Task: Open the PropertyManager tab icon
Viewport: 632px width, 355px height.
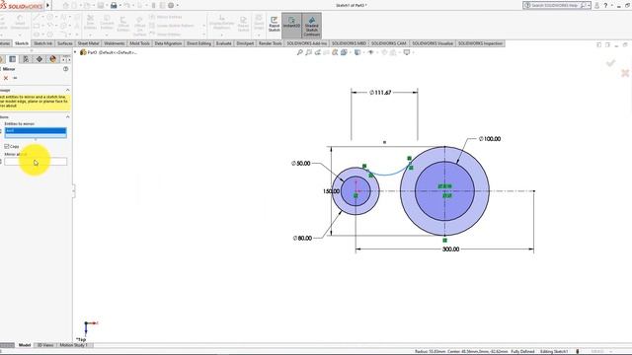Action: [13, 59]
